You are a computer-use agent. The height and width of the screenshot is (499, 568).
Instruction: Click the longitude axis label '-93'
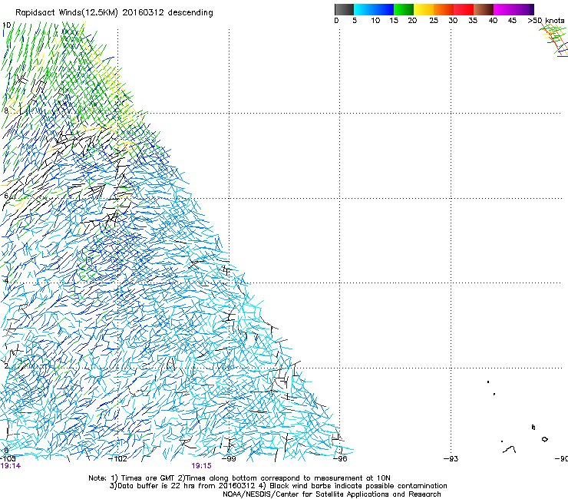451,459
